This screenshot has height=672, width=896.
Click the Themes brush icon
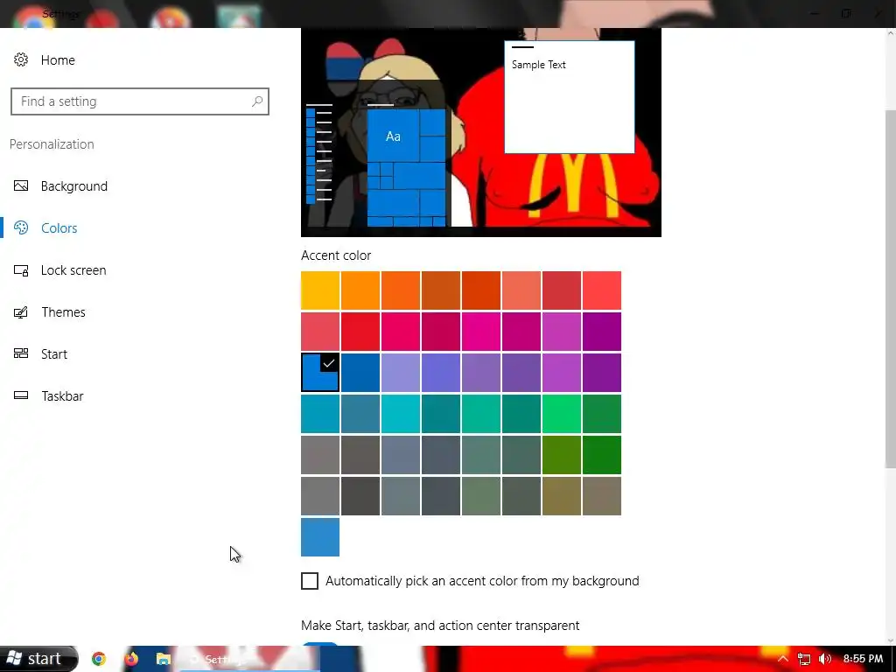(21, 312)
